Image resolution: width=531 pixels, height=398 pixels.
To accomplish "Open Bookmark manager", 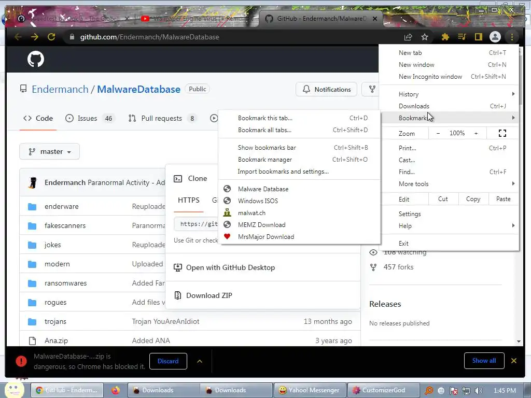I will click(300, 160).
